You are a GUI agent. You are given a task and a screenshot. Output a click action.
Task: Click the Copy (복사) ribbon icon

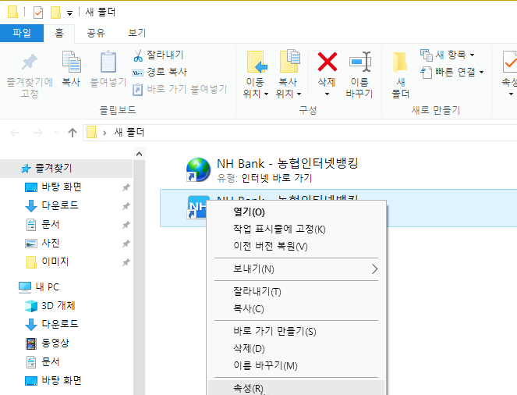pos(71,62)
